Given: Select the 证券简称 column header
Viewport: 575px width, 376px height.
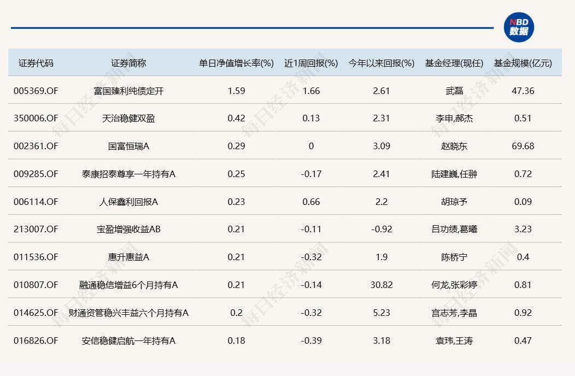Looking at the screenshot, I should 128,63.
